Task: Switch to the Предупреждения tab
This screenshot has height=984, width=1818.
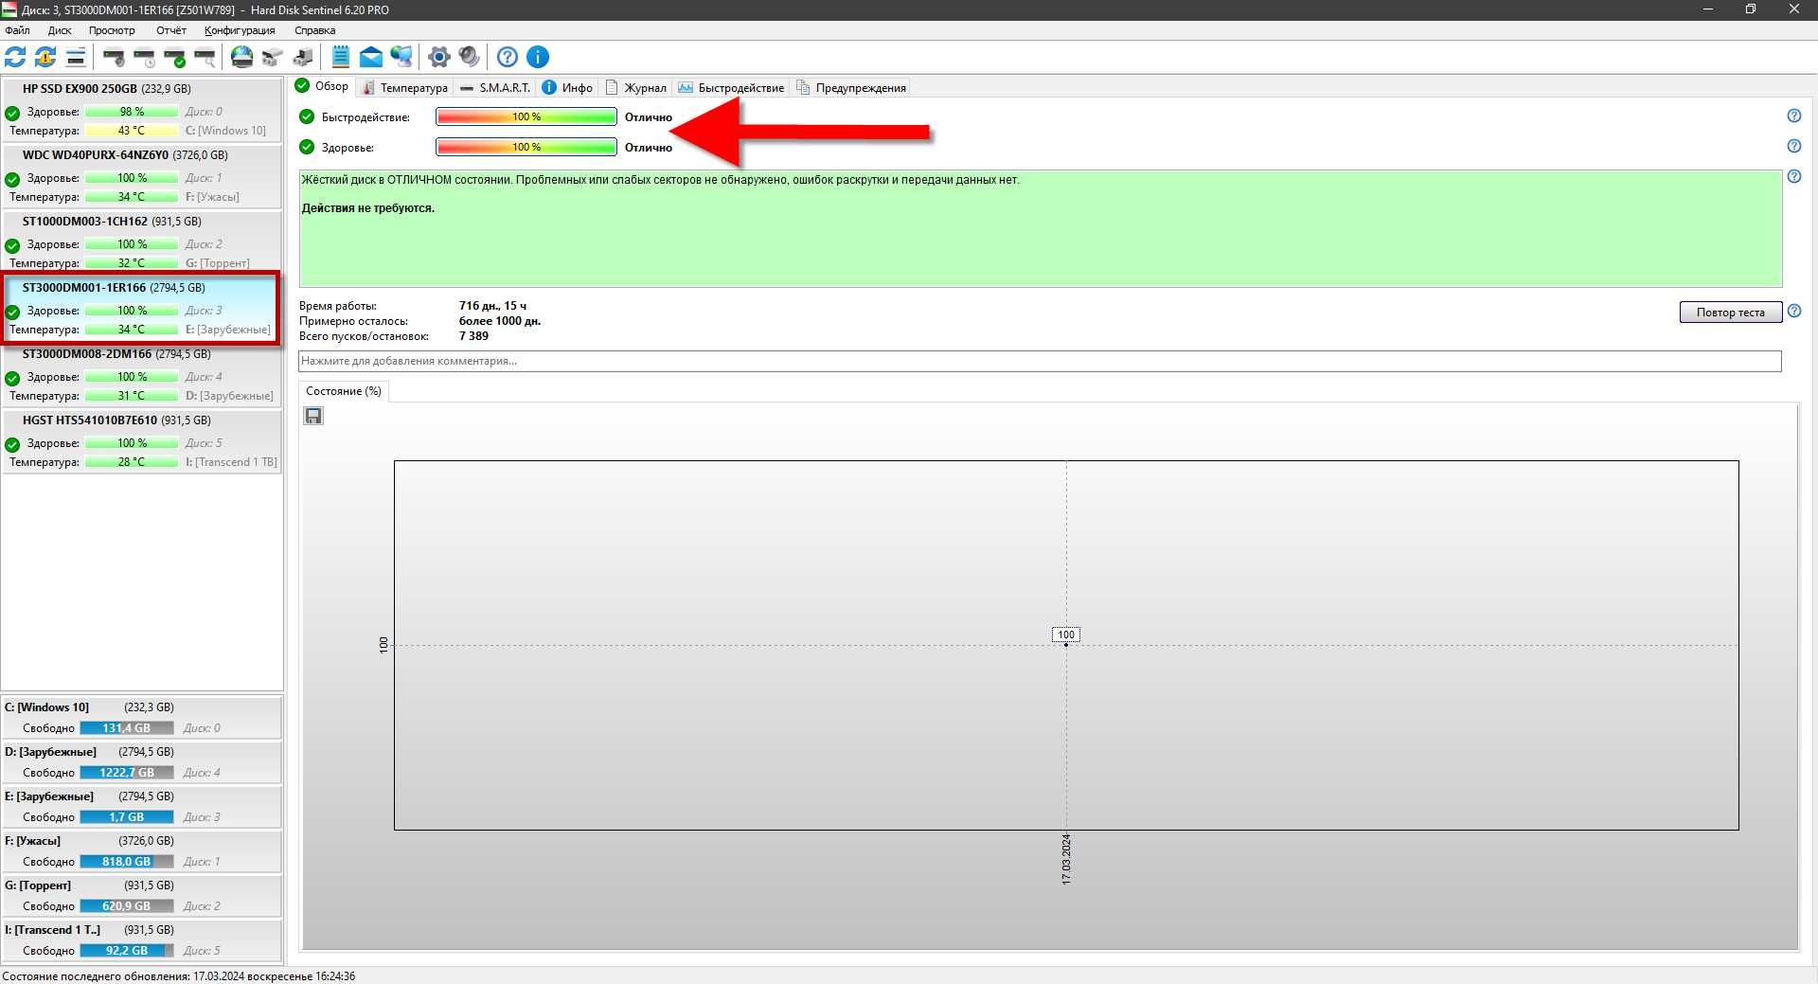Action: tap(851, 88)
